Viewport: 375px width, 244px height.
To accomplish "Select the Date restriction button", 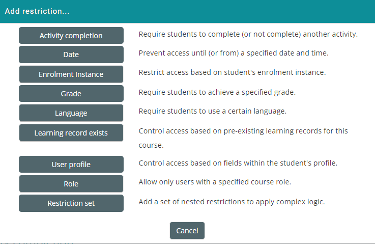I will pyautogui.click(x=71, y=55).
